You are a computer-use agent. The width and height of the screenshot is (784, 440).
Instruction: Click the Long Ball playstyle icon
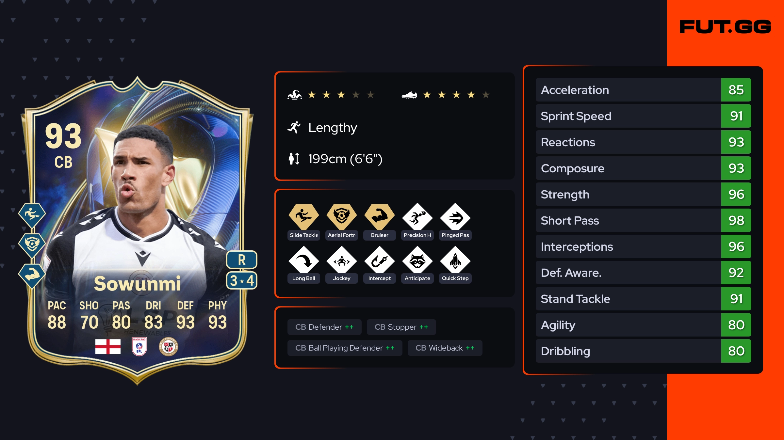tap(303, 260)
